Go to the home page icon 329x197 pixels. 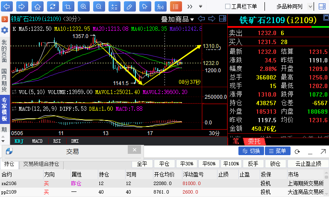(x=38, y=6)
